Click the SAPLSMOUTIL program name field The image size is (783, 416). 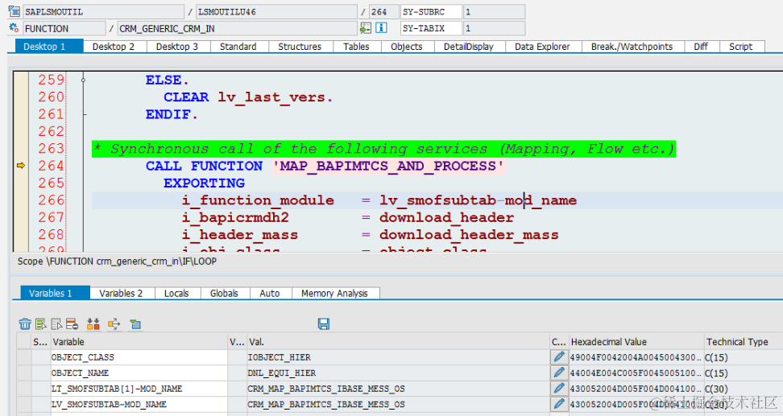coord(103,11)
